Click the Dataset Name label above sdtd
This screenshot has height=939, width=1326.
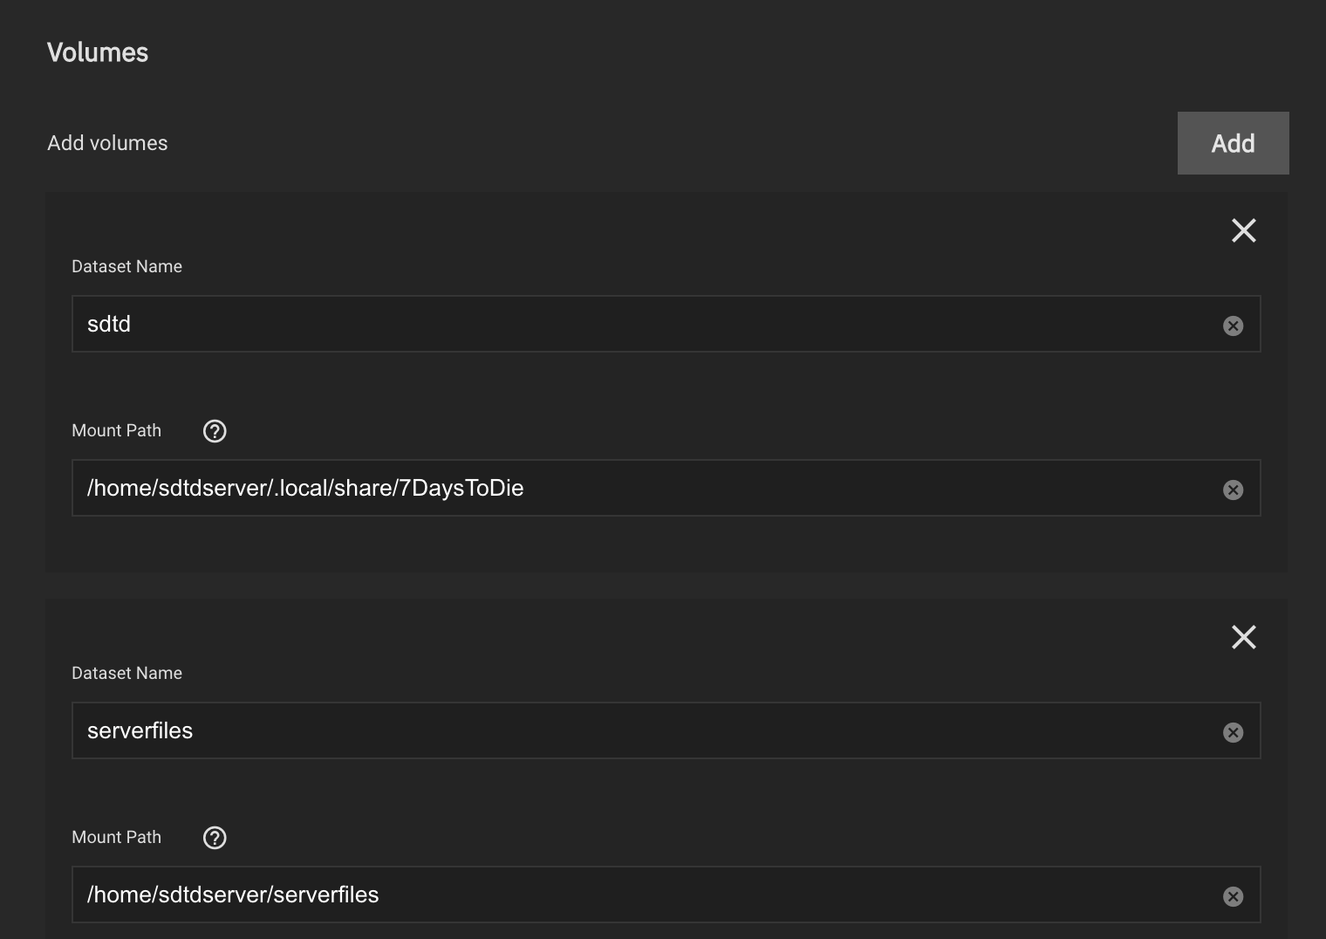126,266
